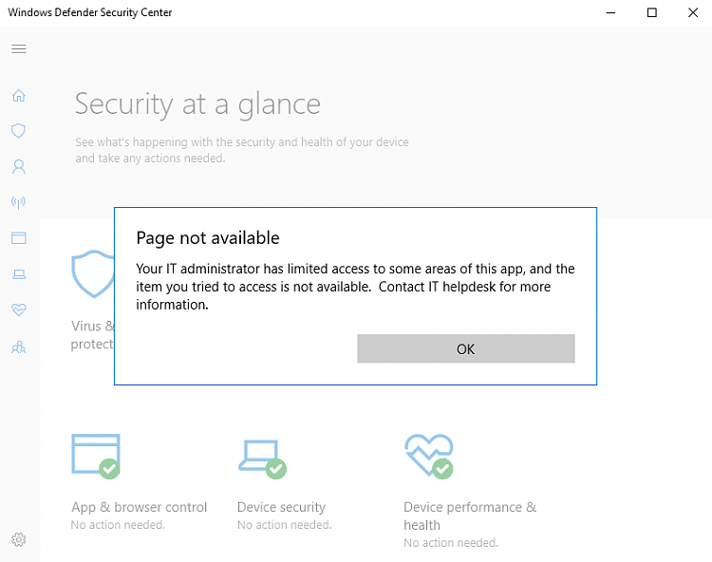Open Device security laptop sidebar icon

19,273
